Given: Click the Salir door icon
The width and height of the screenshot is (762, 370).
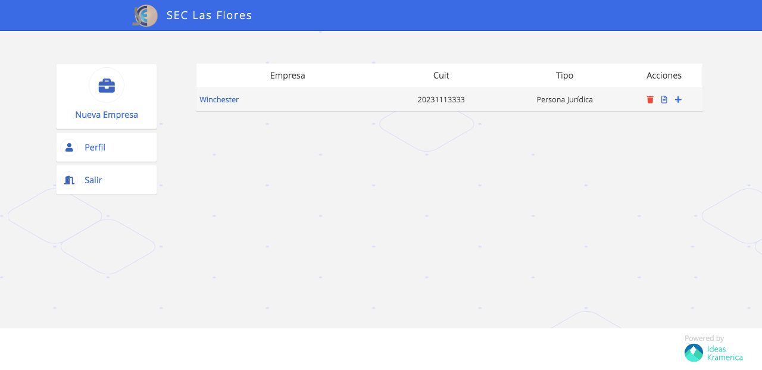Looking at the screenshot, I should (69, 180).
